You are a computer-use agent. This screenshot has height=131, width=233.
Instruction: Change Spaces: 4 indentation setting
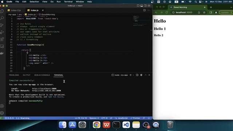pos(94,118)
